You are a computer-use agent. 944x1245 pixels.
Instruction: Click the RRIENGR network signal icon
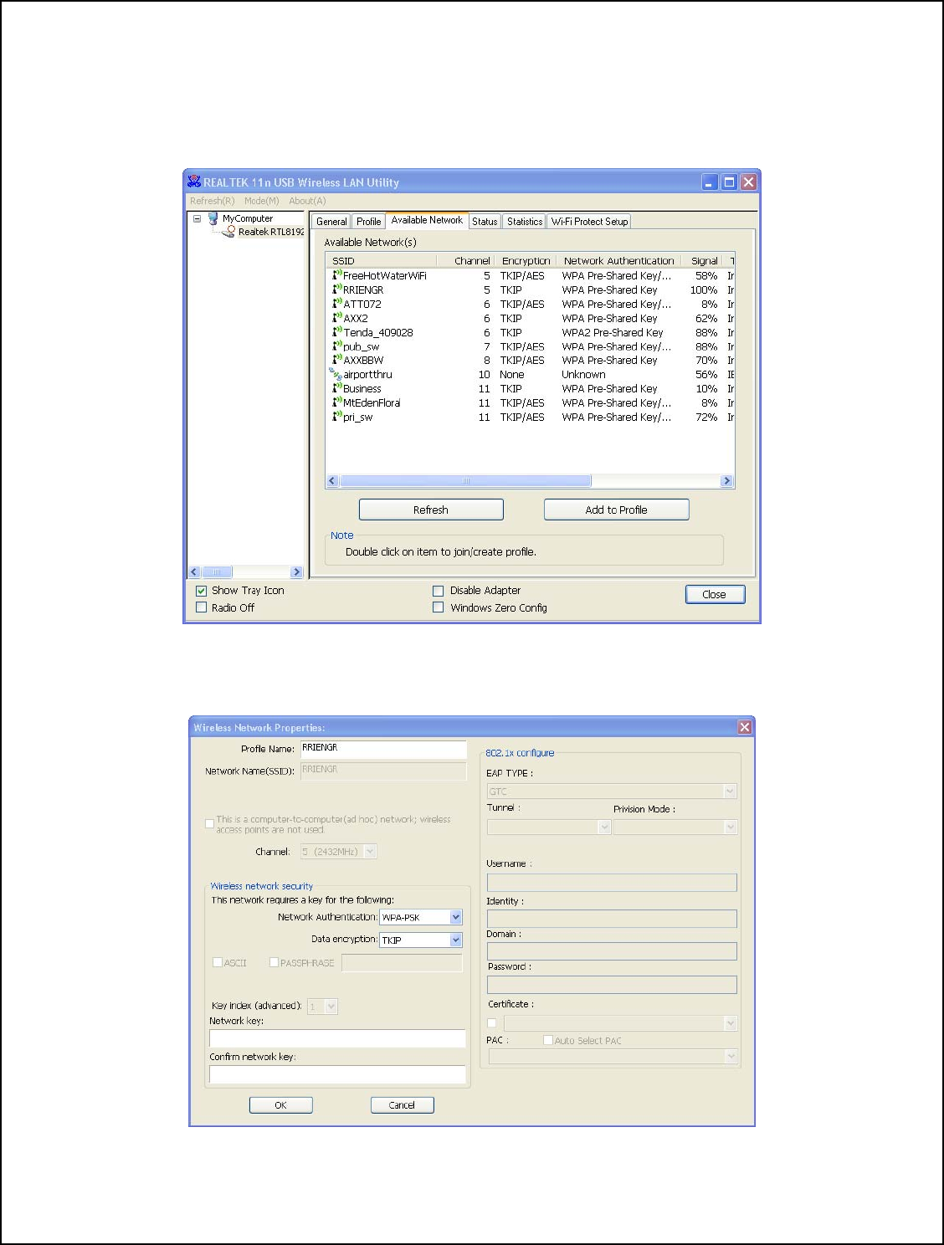(337, 289)
